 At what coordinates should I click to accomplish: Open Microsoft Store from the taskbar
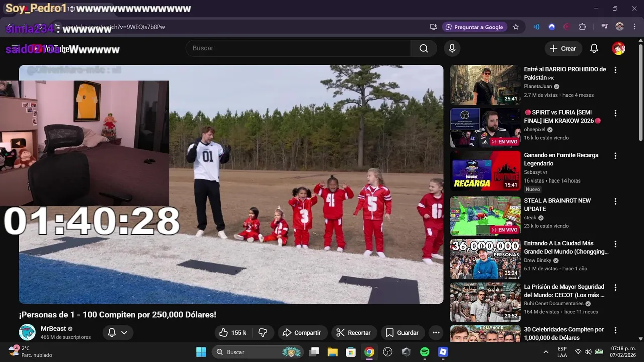point(351,352)
